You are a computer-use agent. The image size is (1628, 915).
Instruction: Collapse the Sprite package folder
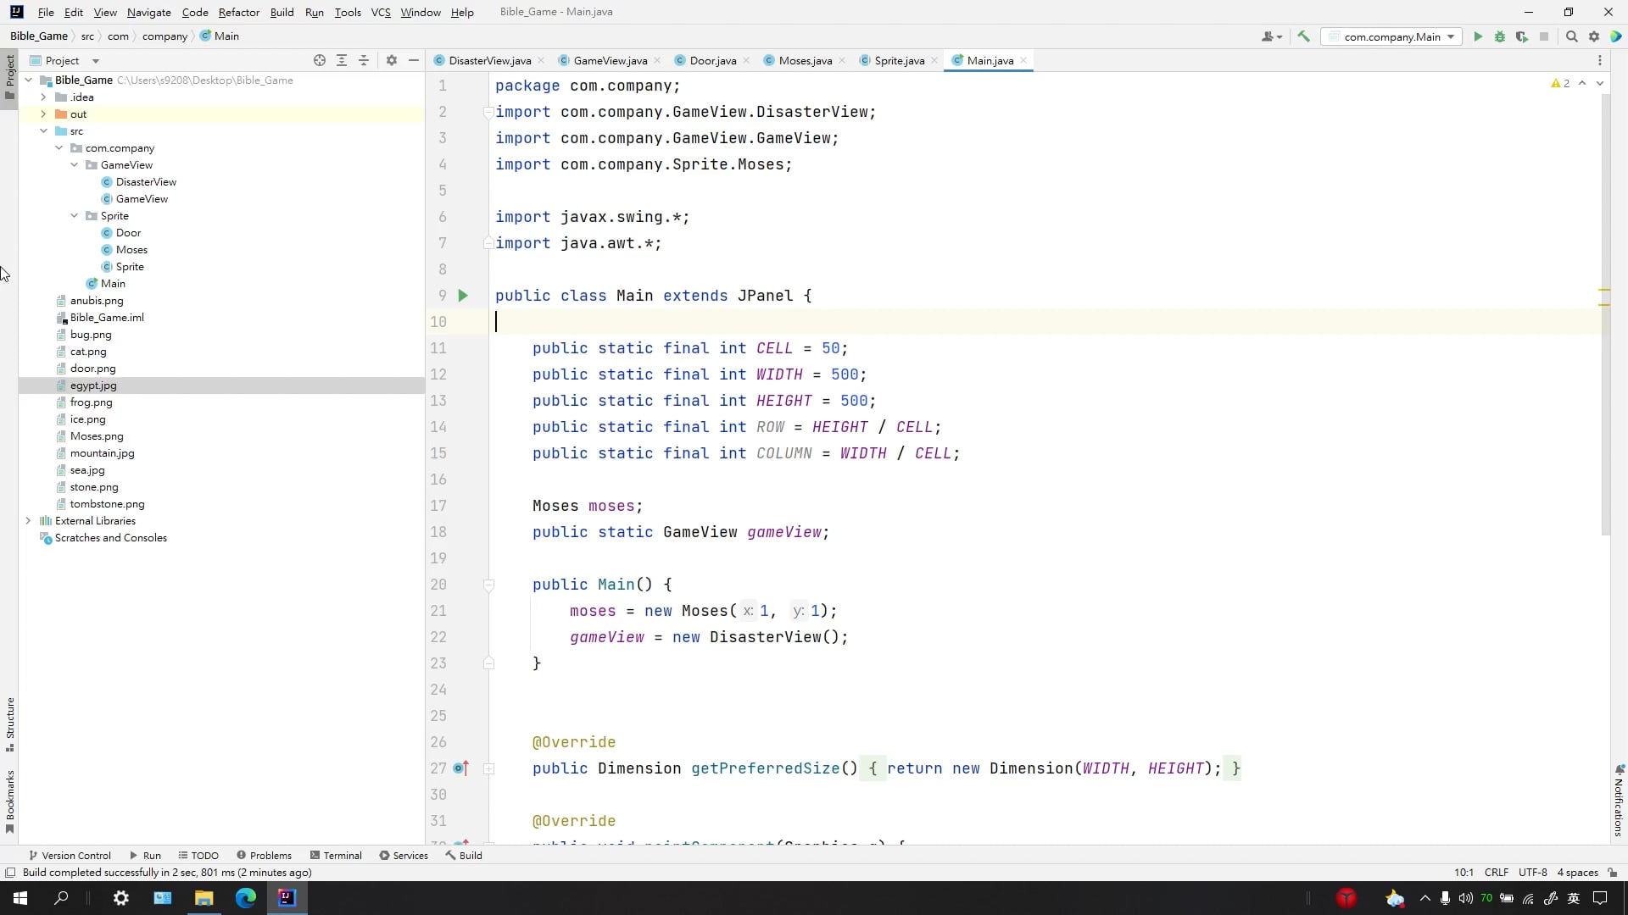click(75, 216)
